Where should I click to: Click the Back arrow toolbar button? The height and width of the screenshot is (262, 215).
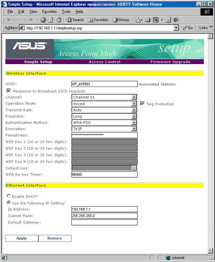pos(14,20)
